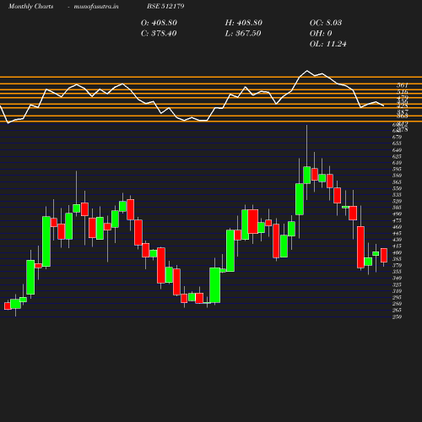422x422 pixels.
Task: Click the 490 price axis label
Action: [397, 214]
